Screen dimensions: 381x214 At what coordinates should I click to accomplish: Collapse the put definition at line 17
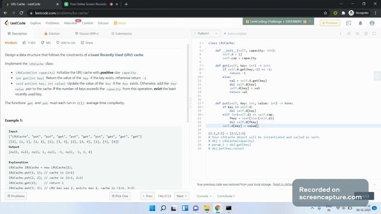click(203, 103)
